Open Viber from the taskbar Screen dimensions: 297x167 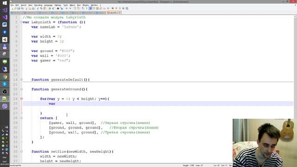point(5,106)
